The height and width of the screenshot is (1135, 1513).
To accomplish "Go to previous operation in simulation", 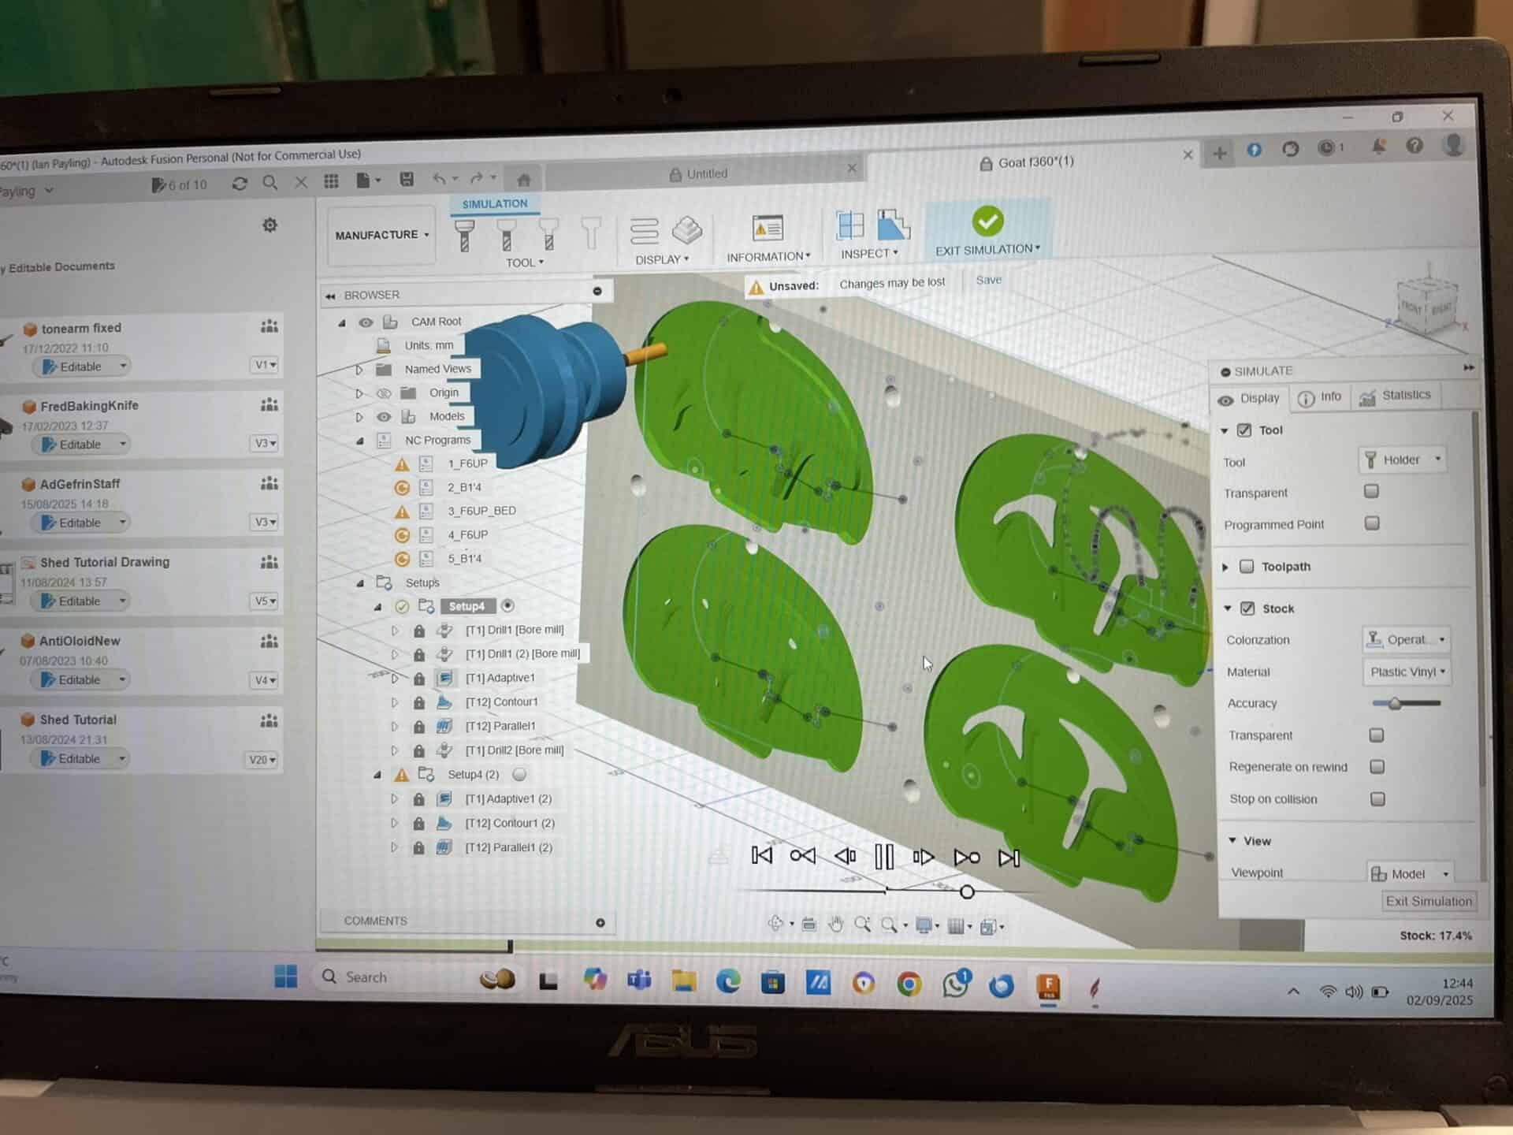I will tap(802, 856).
